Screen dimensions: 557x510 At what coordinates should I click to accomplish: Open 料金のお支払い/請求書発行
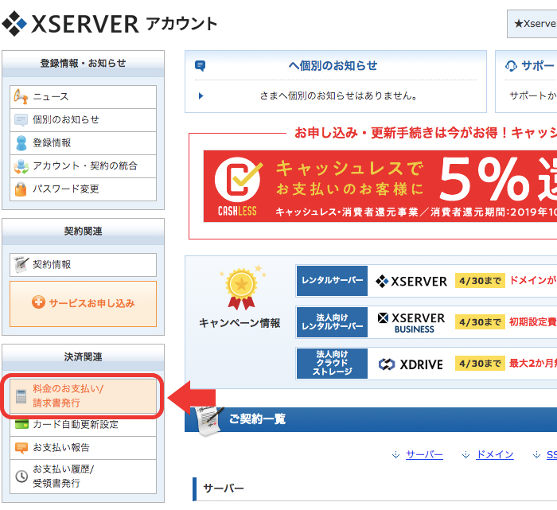point(83,396)
